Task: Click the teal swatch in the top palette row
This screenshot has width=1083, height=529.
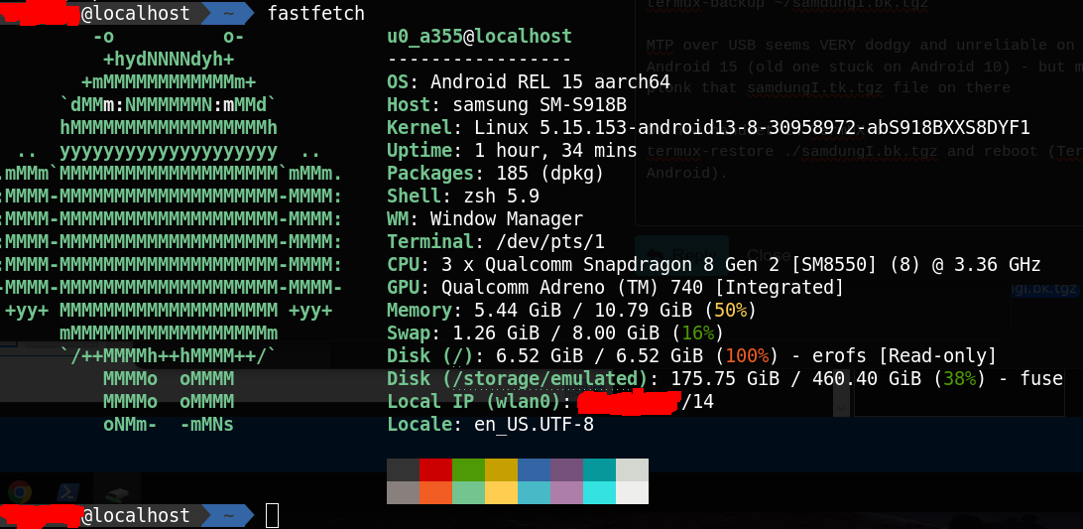Action: (x=599, y=469)
